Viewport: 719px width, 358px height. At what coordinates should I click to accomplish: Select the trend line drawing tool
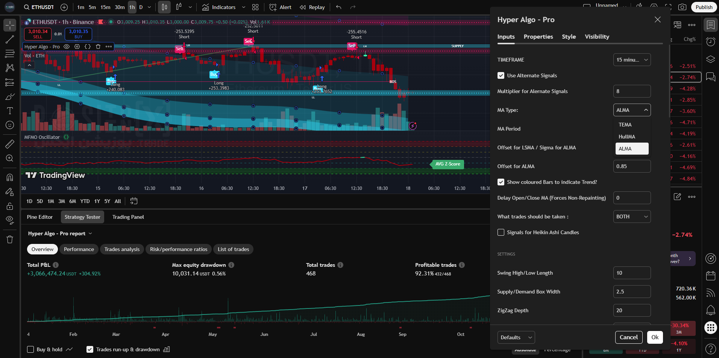coord(10,40)
